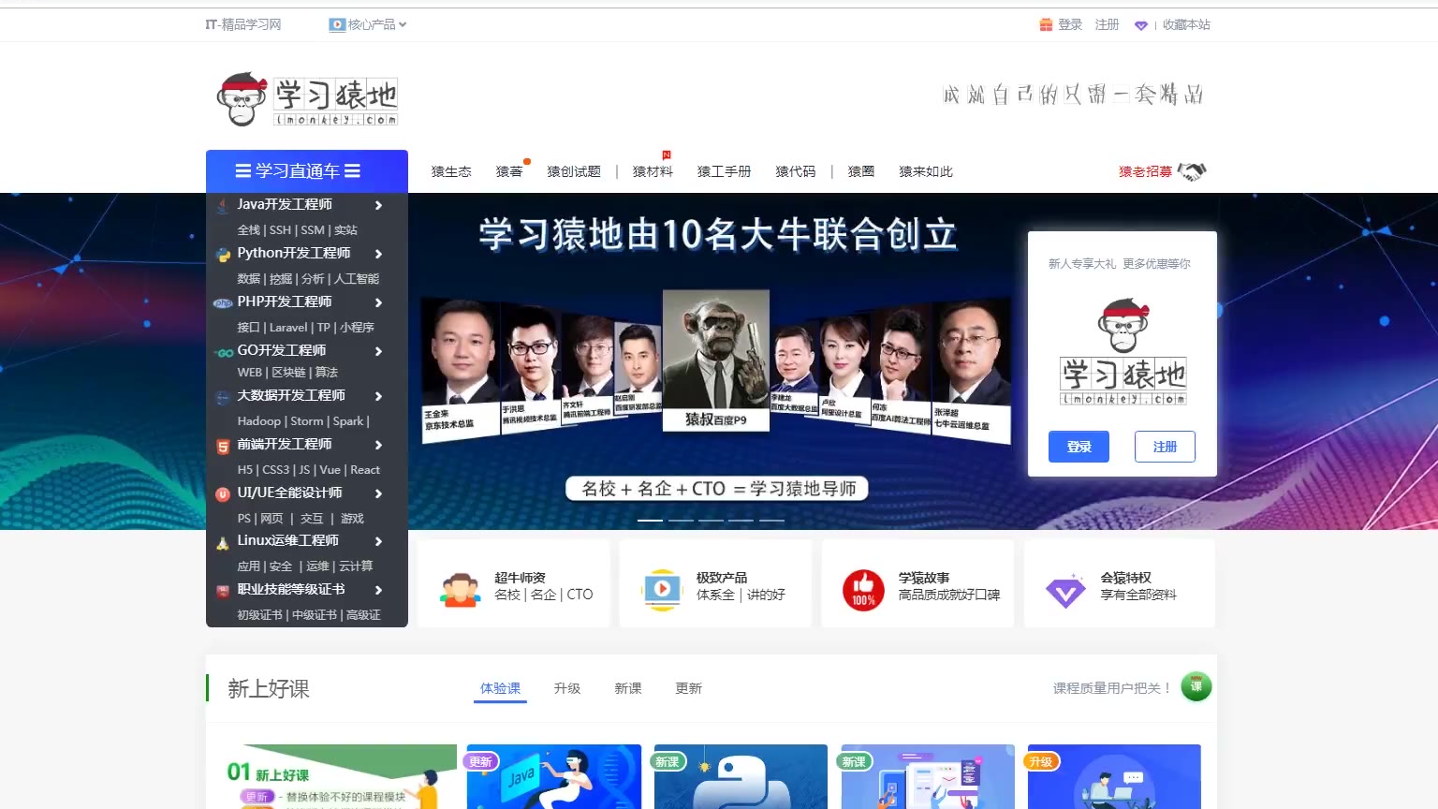Open the 猿圈 menu item

click(861, 171)
